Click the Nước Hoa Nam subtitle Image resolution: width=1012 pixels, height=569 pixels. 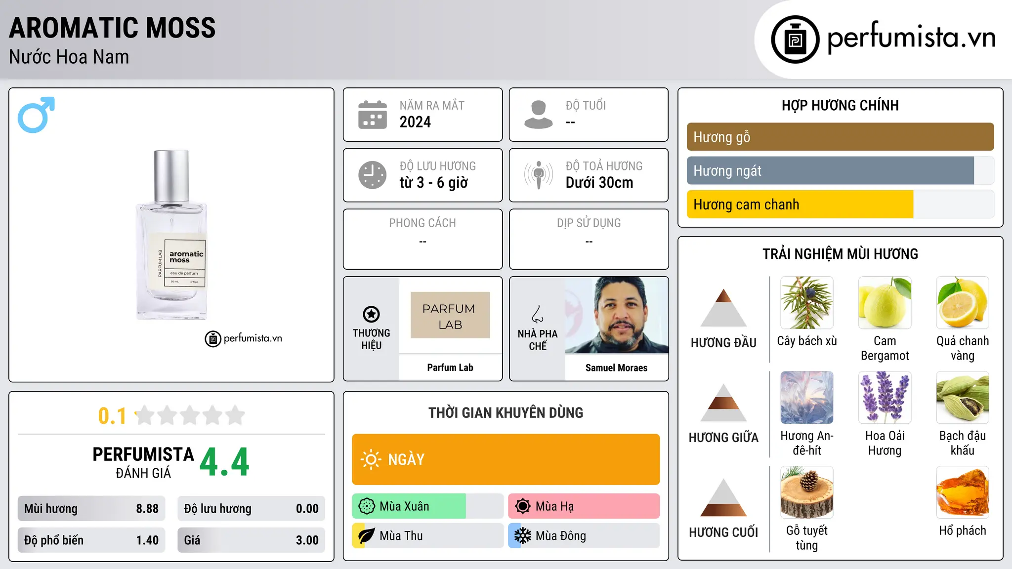point(69,57)
